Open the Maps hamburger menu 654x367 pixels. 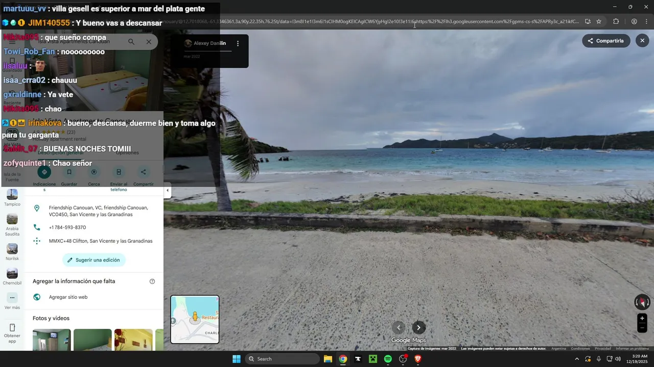tap(12, 42)
